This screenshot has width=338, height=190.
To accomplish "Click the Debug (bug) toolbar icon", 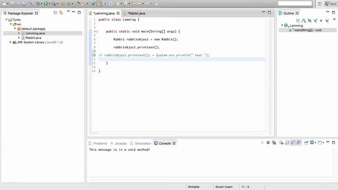I will (x=38, y=4).
